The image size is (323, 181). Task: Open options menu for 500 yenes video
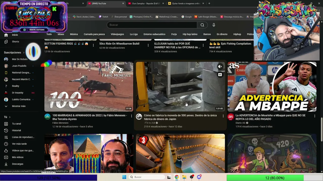tap(223, 116)
